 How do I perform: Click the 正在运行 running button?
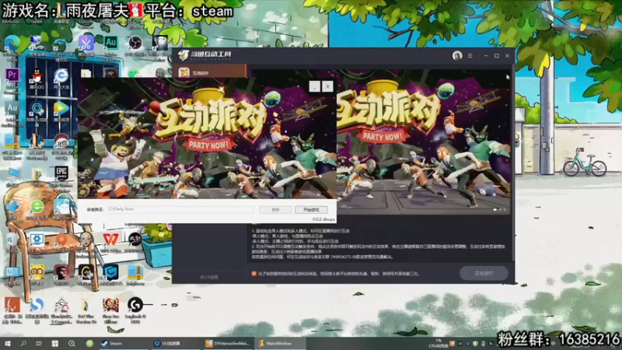(484, 273)
